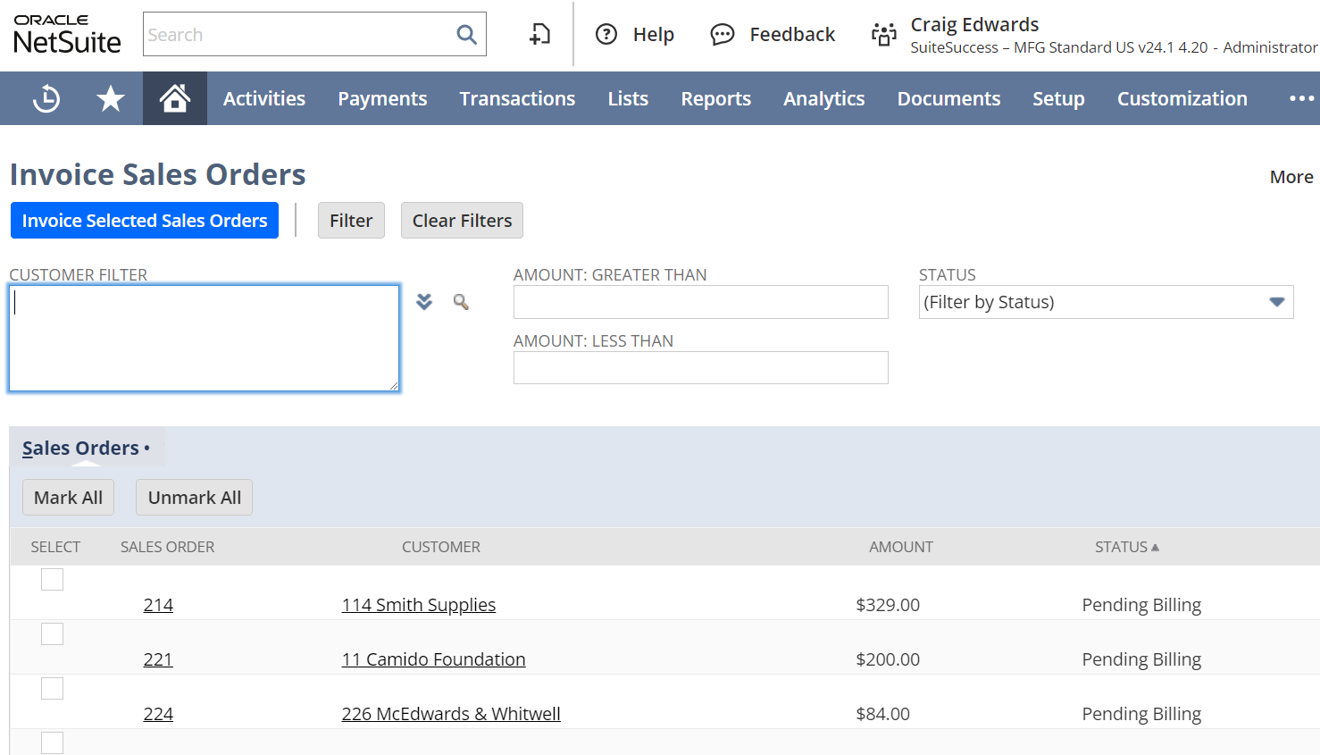
Task: Open the Transactions menu
Action: (x=518, y=98)
